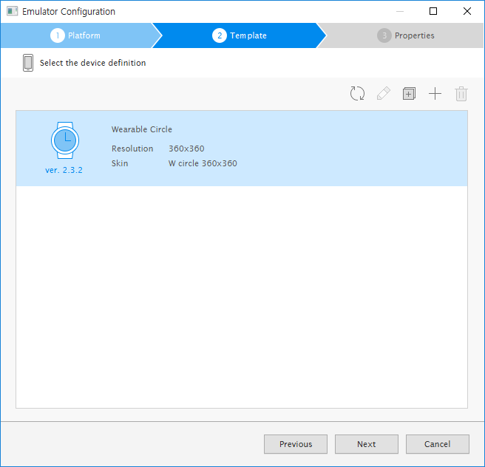Cancel the emulator configuration
This screenshot has height=467, width=485.
437,444
